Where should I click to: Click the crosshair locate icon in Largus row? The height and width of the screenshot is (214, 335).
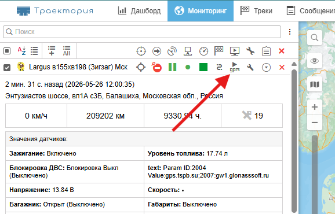pos(141,67)
